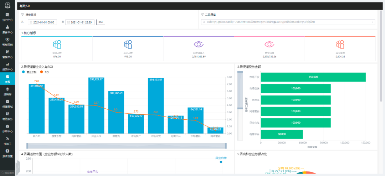Select the highlighted 有数 sidebar item
The image size is (385, 176).
coord(7,79)
